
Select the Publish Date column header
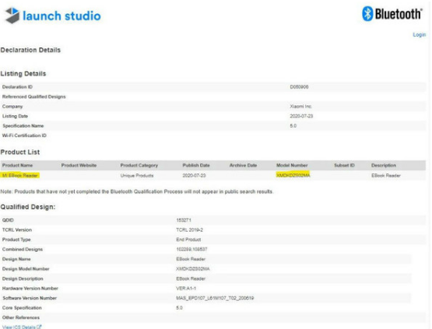196,165
